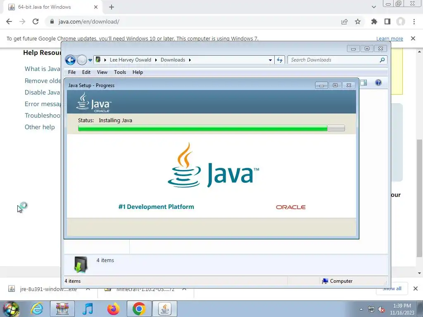Screen dimensions: 423x317
Task: Expand Minecraft download options chevron
Action: [184, 289]
